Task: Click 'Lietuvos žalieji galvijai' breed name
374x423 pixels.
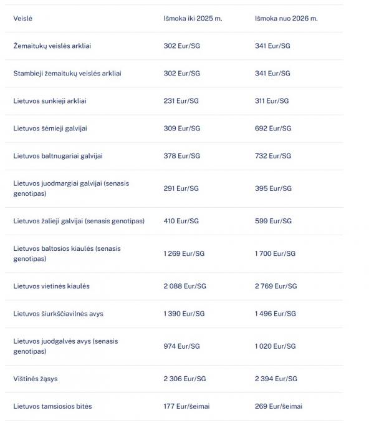Action: (79, 221)
